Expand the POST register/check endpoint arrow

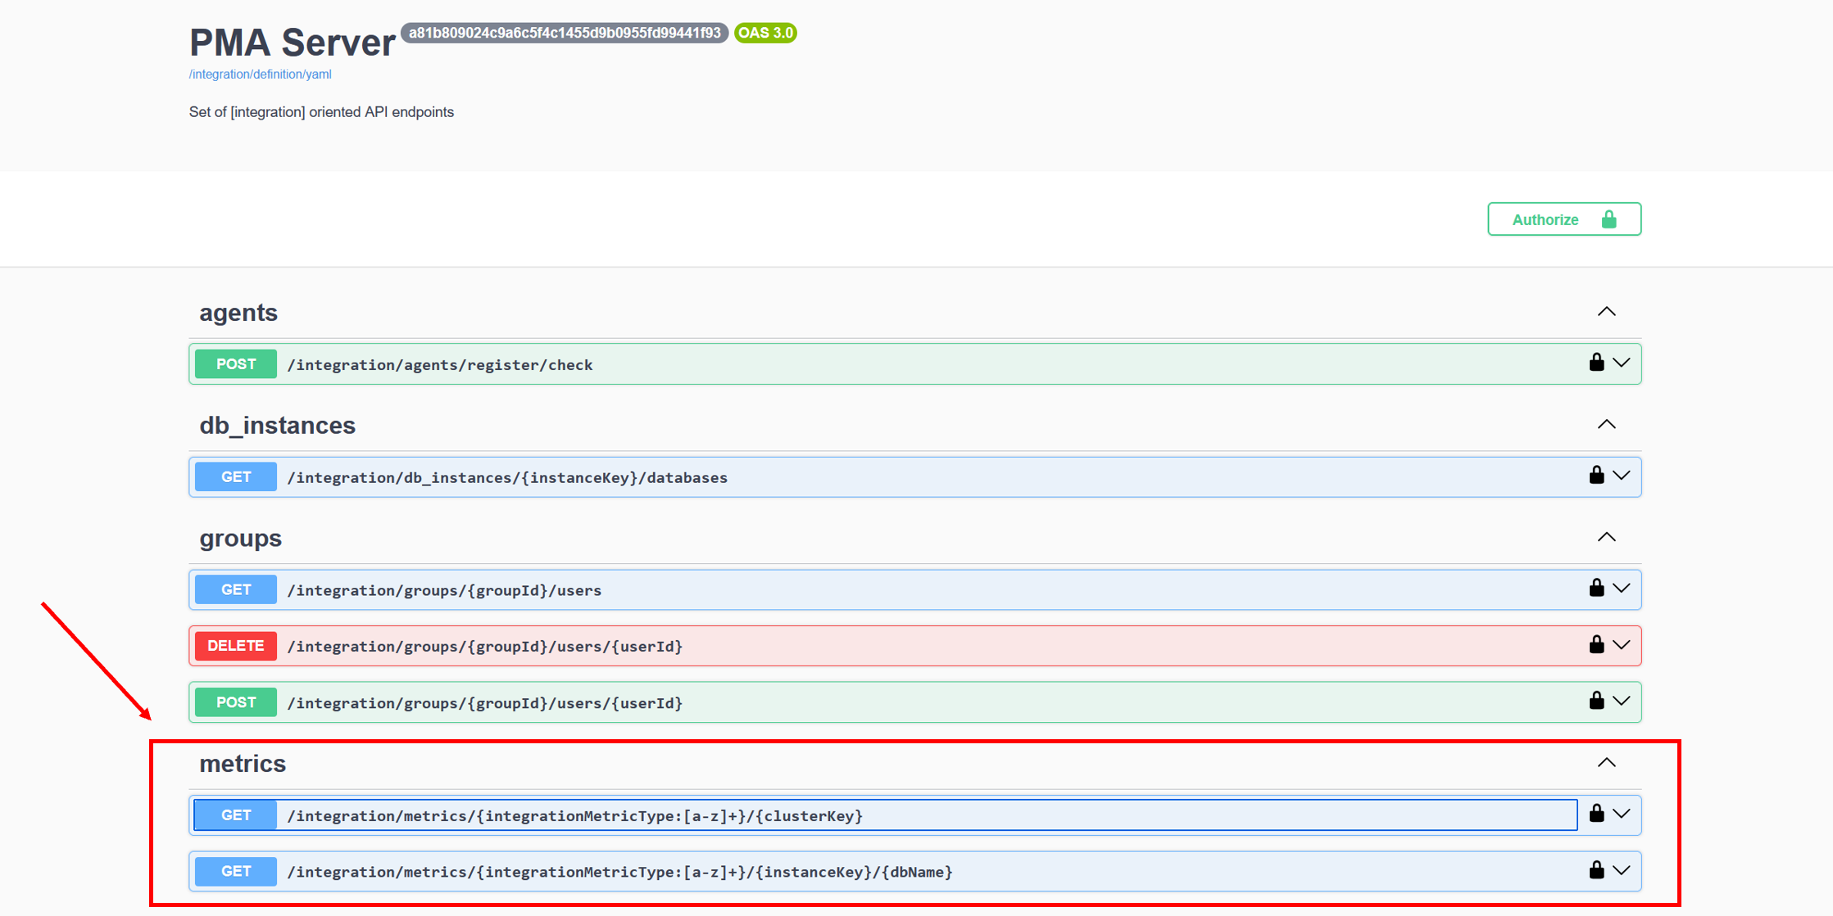point(1622,363)
